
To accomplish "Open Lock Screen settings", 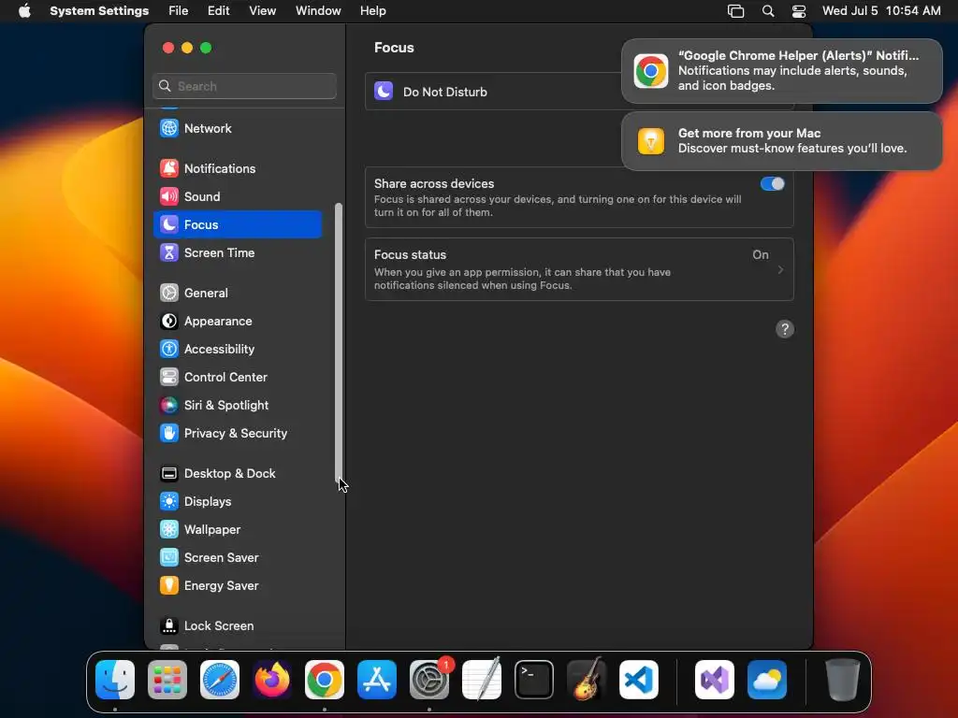I will pyautogui.click(x=238, y=626).
